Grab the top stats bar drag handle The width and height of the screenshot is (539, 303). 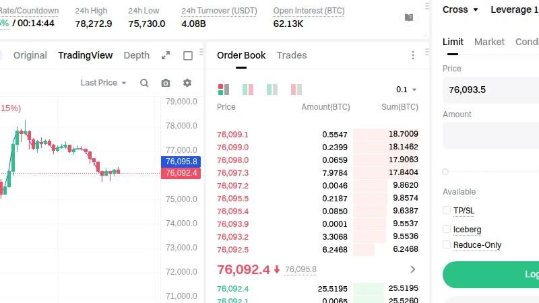427,6
